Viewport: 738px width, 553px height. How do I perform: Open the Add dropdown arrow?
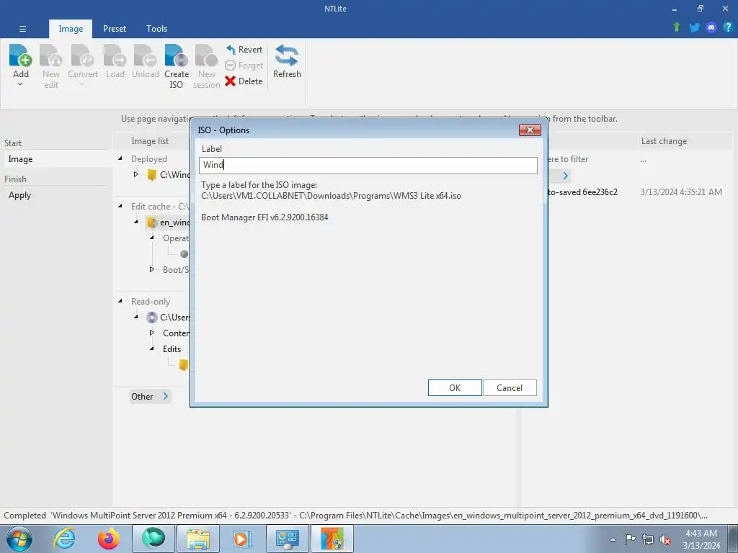click(x=20, y=84)
